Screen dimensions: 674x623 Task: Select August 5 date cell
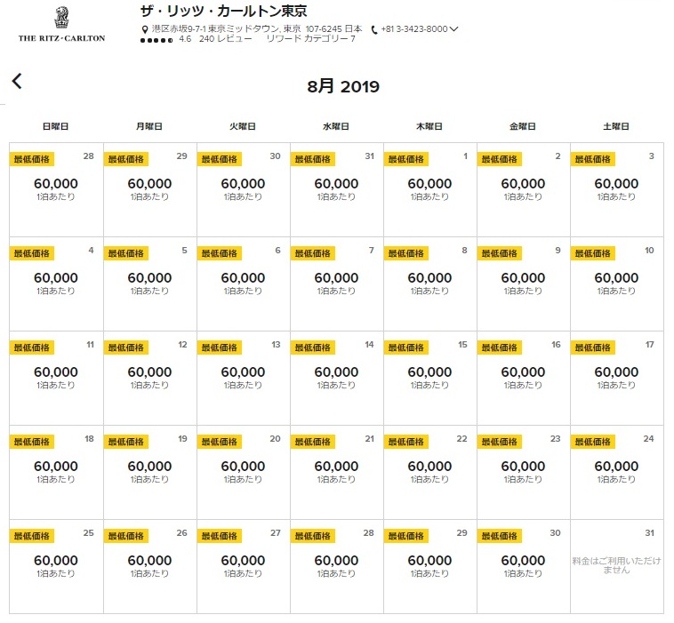click(150, 284)
